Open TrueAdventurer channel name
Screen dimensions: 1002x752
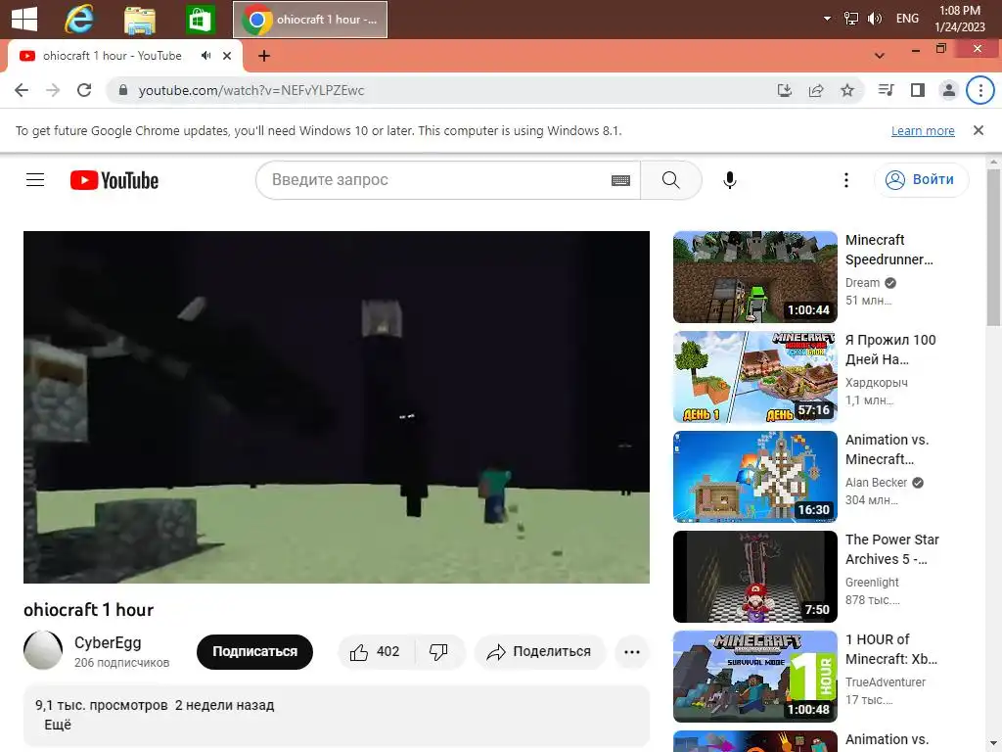point(885,681)
